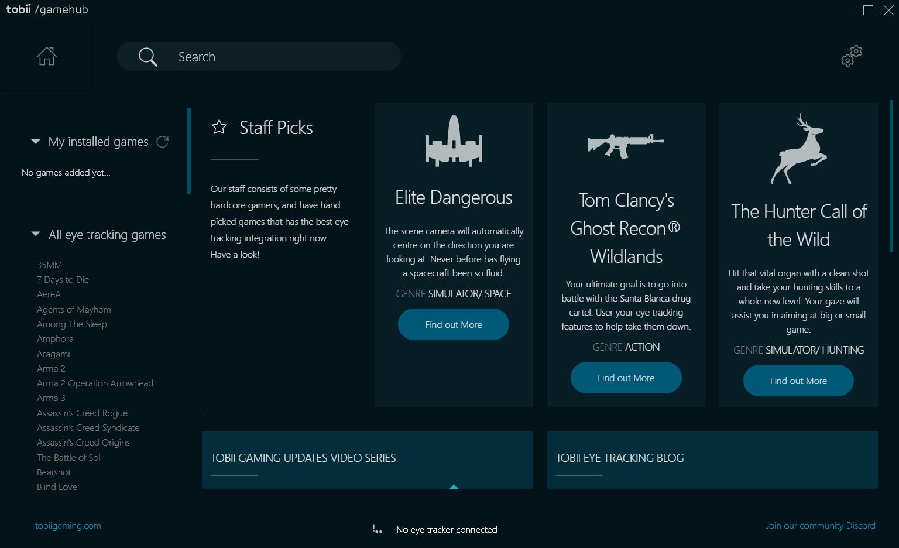The image size is (899, 548).
Task: Click the tobii /gamehub title logo
Action: point(47,9)
